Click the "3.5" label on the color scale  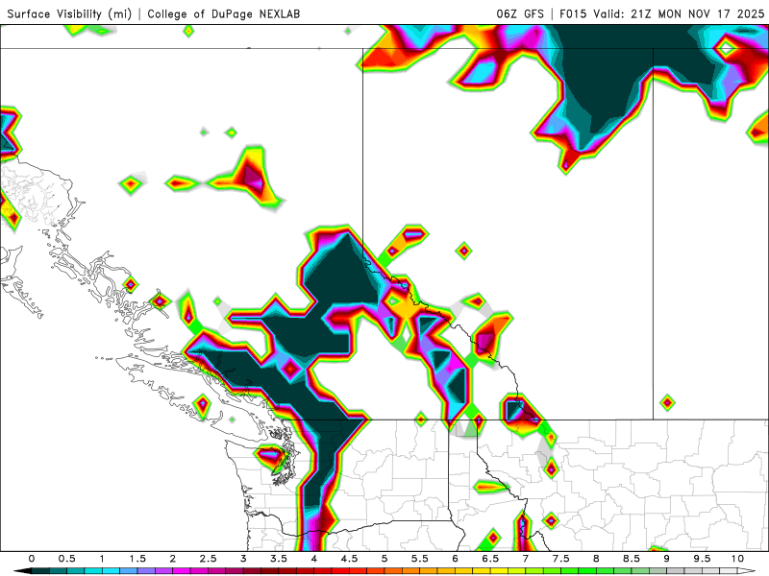point(279,559)
